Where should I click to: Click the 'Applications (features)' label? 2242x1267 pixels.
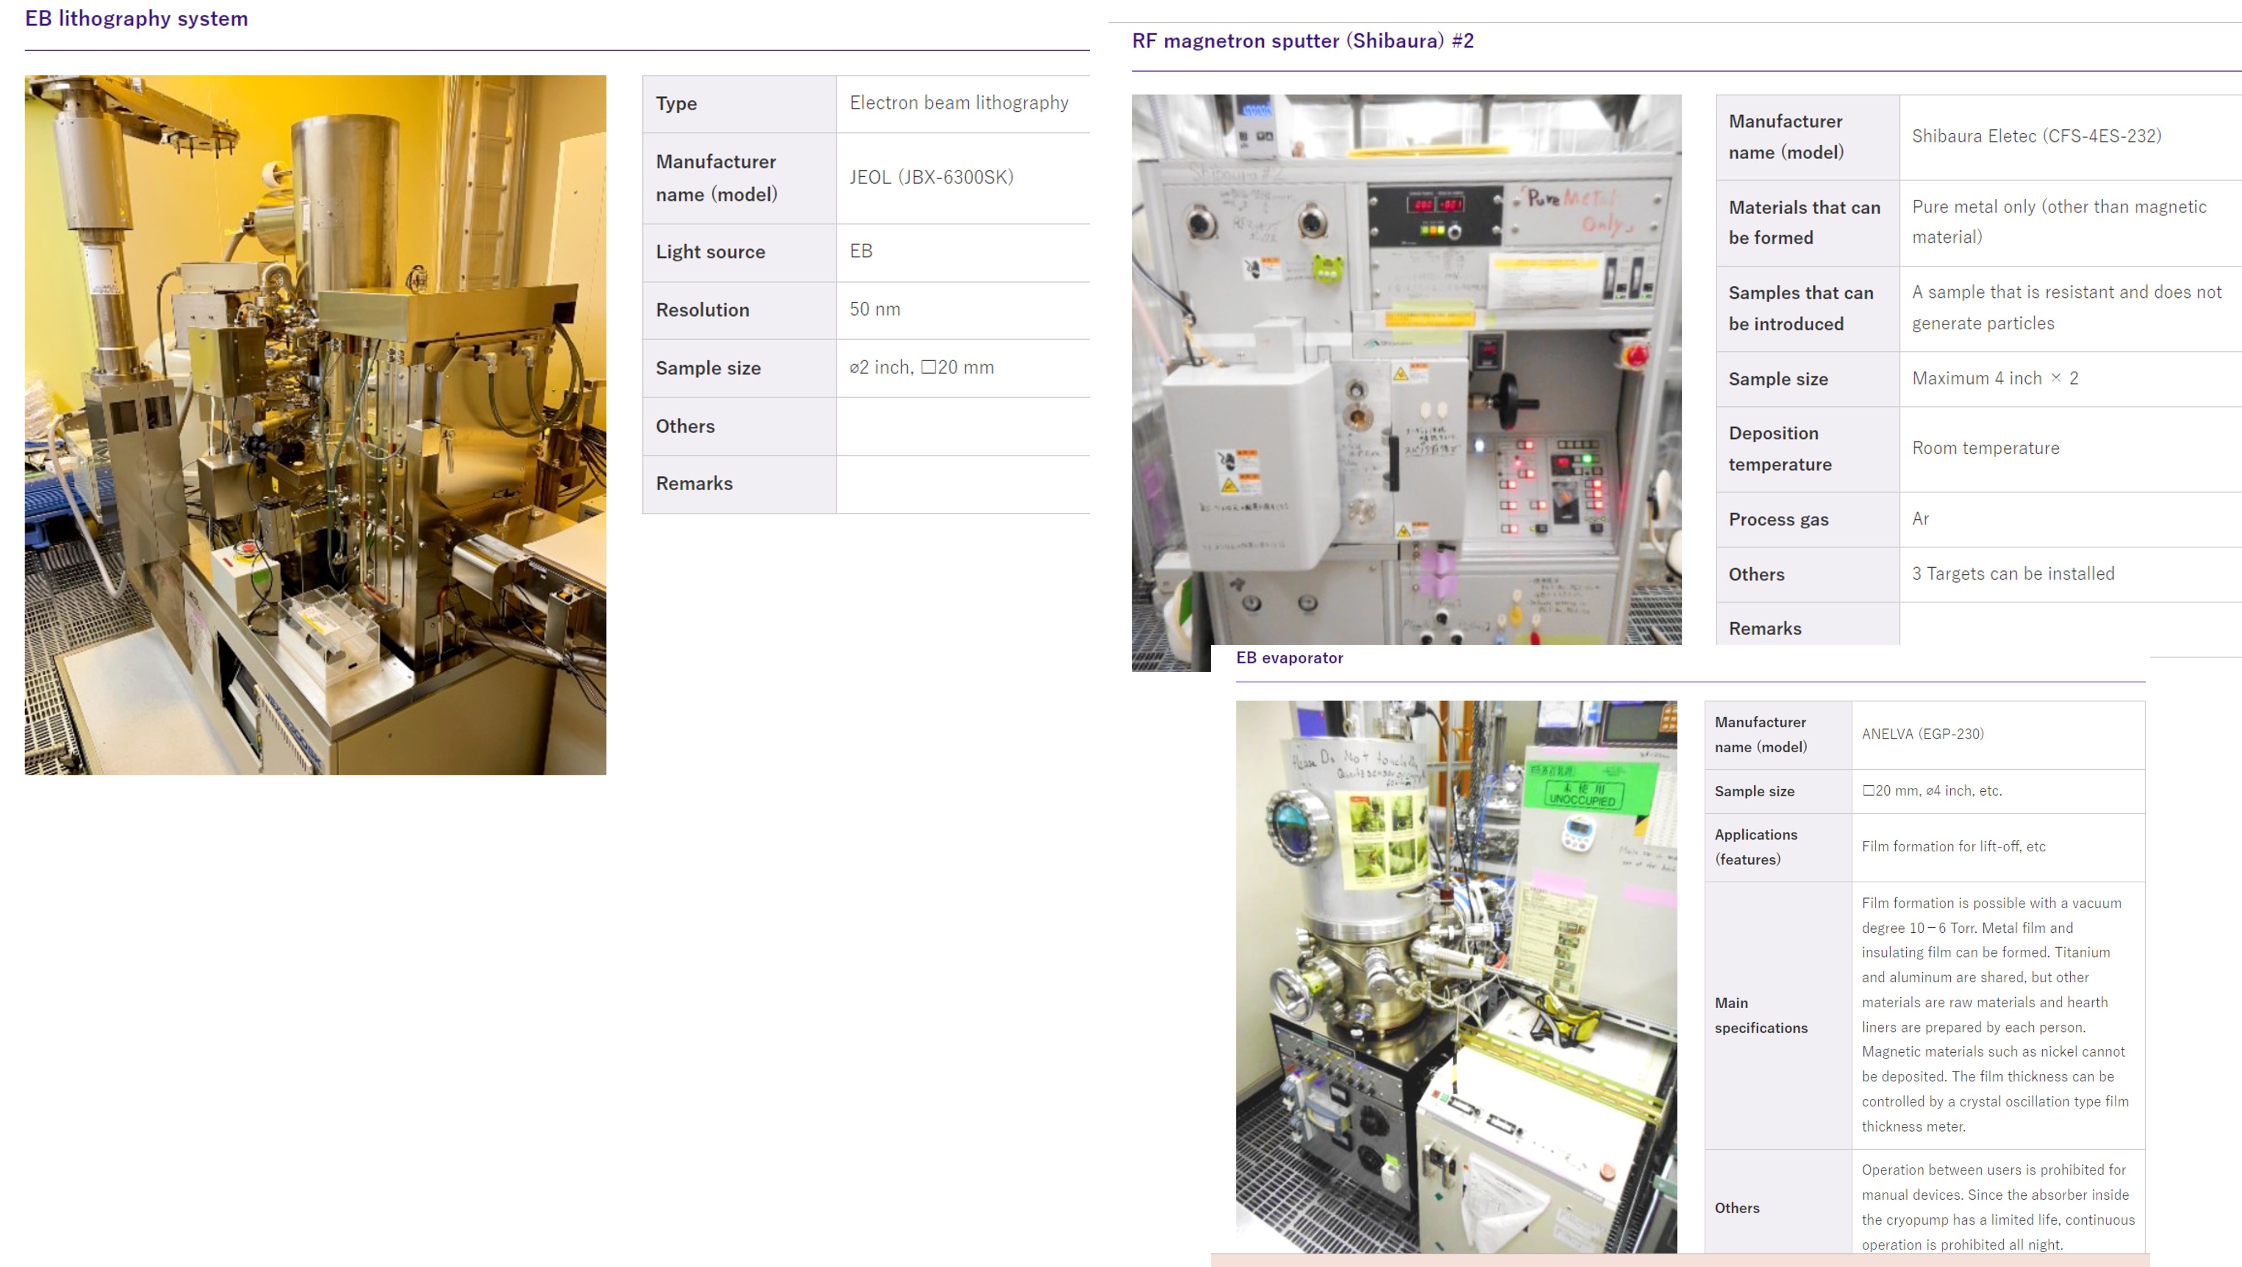[1755, 846]
